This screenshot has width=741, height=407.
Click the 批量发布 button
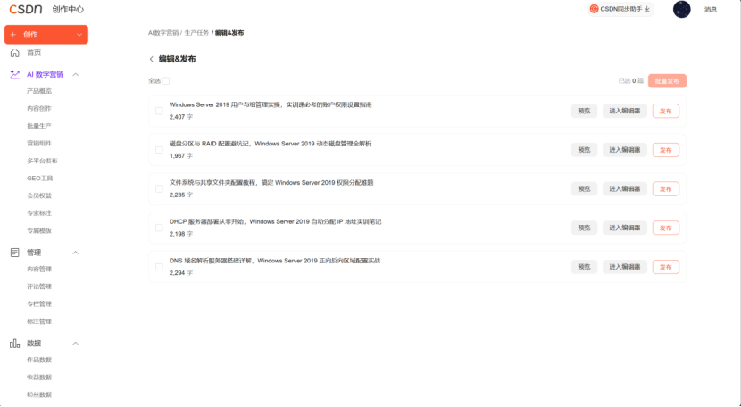pos(667,81)
